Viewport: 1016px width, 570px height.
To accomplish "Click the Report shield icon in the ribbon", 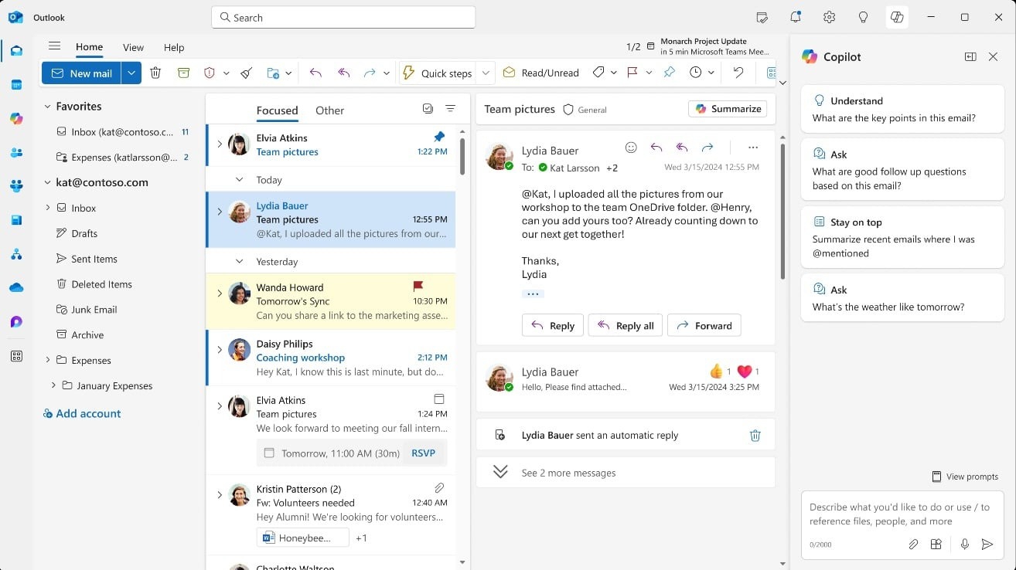I will coord(209,73).
